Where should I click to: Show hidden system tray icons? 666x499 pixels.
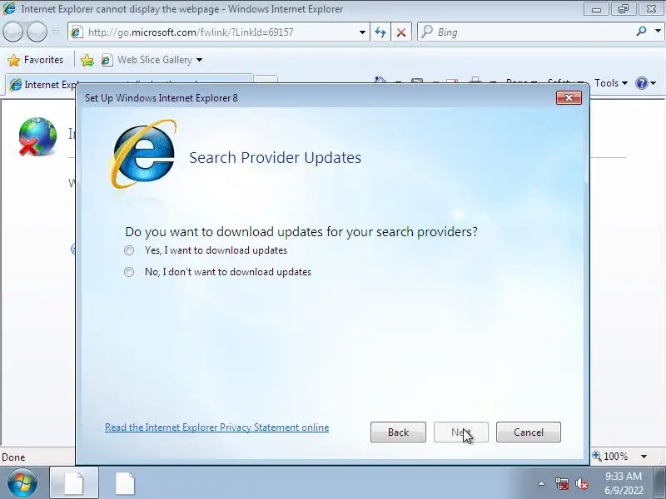(542, 483)
